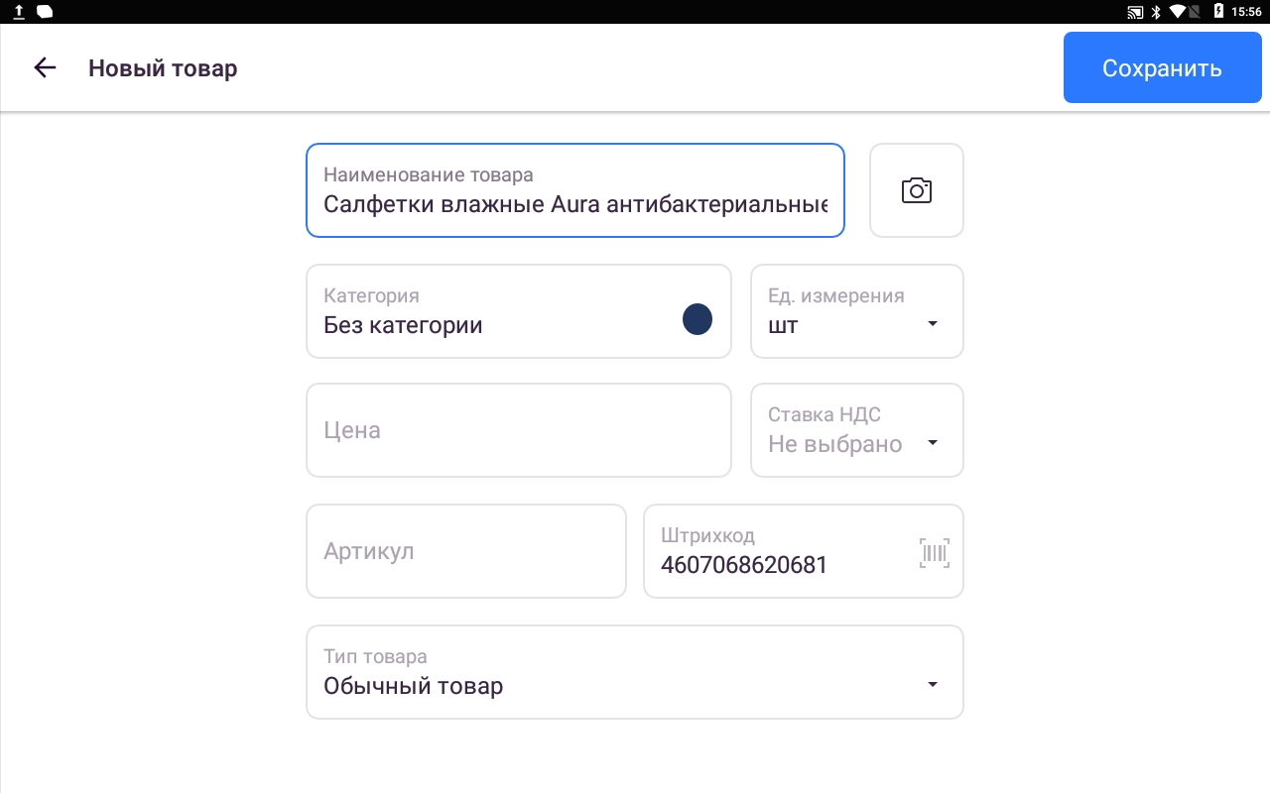Expand the Ставка НДС dropdown
This screenshot has height=793, width=1270.
857,430
